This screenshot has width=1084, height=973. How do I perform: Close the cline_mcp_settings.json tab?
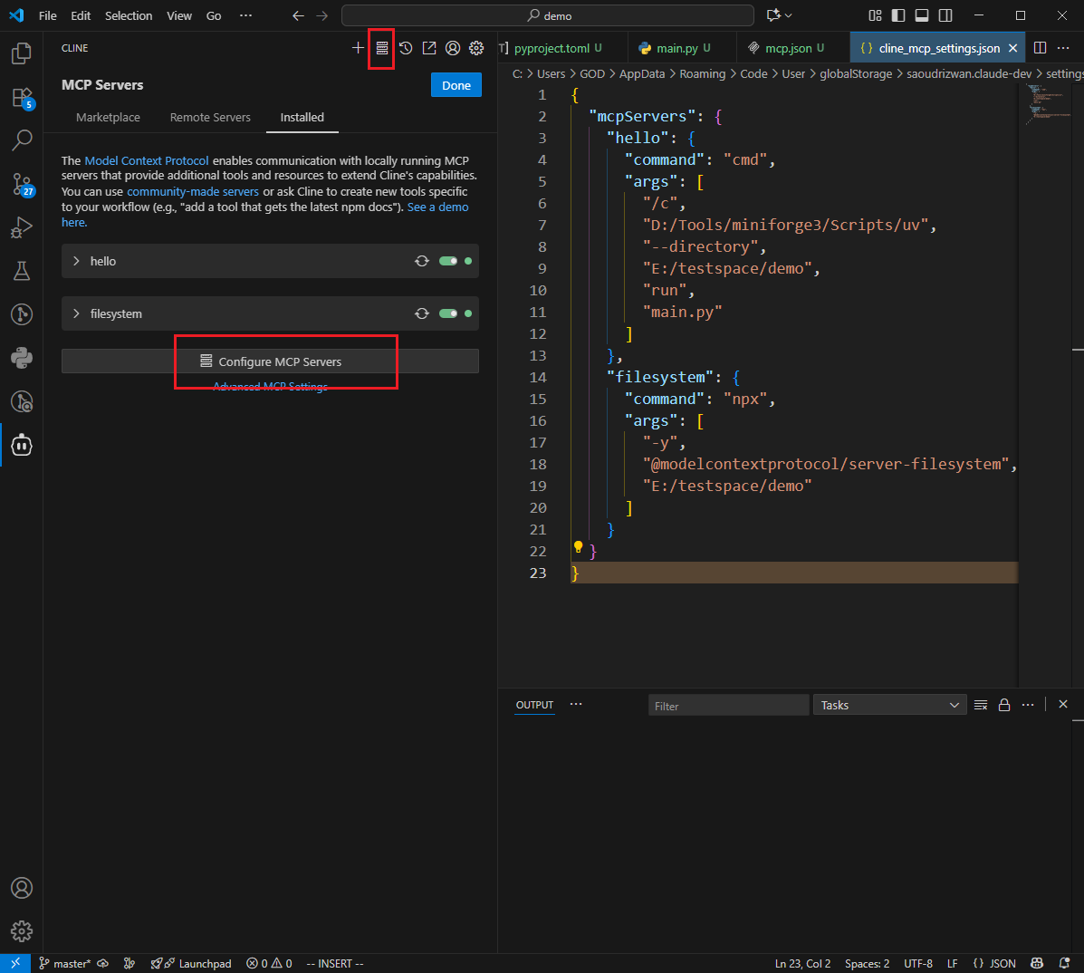(x=1012, y=48)
